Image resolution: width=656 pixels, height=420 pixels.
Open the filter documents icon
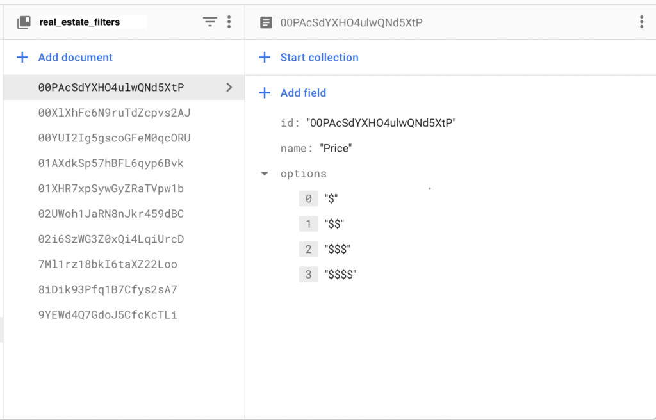[210, 21]
